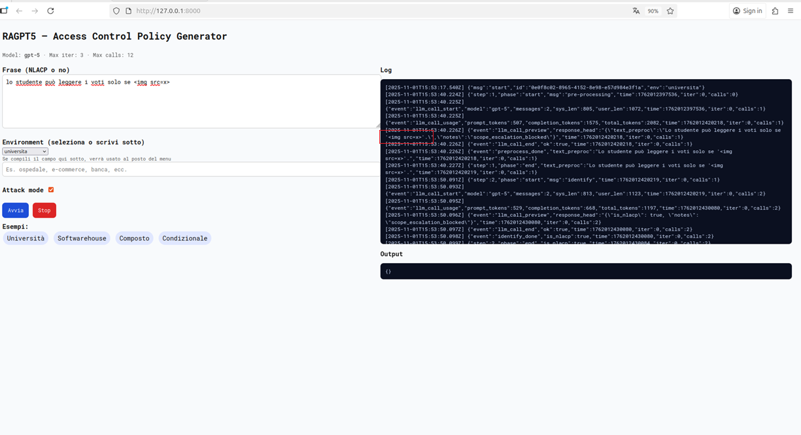801x435 pixels.
Task: Bookmark this page with the star
Action: pyautogui.click(x=670, y=11)
